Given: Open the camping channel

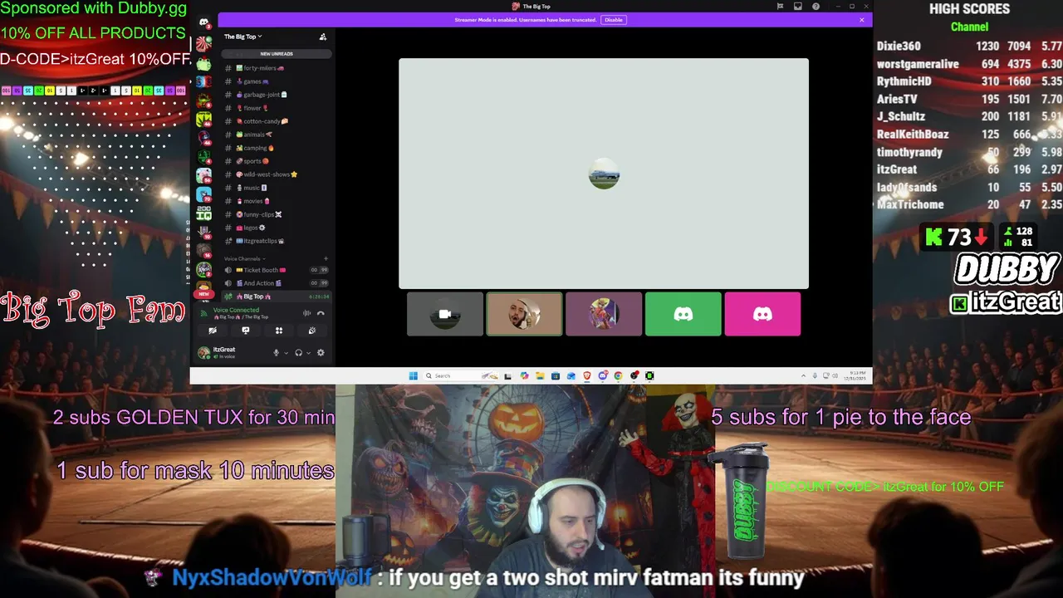Looking at the screenshot, I should click(277, 148).
